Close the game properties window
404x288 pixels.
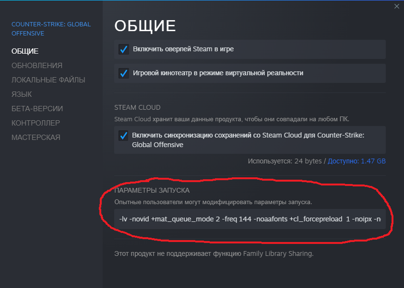click(x=397, y=6)
